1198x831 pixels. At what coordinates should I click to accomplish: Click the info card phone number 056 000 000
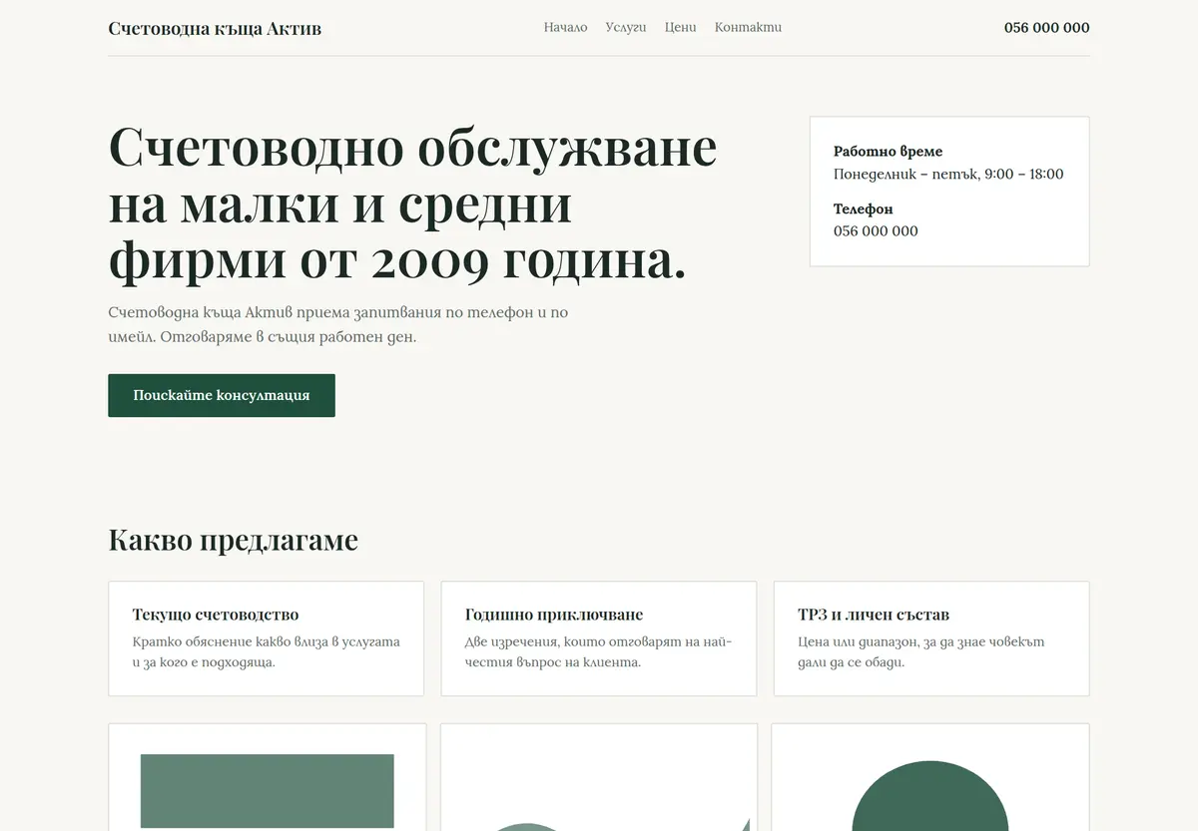click(876, 230)
